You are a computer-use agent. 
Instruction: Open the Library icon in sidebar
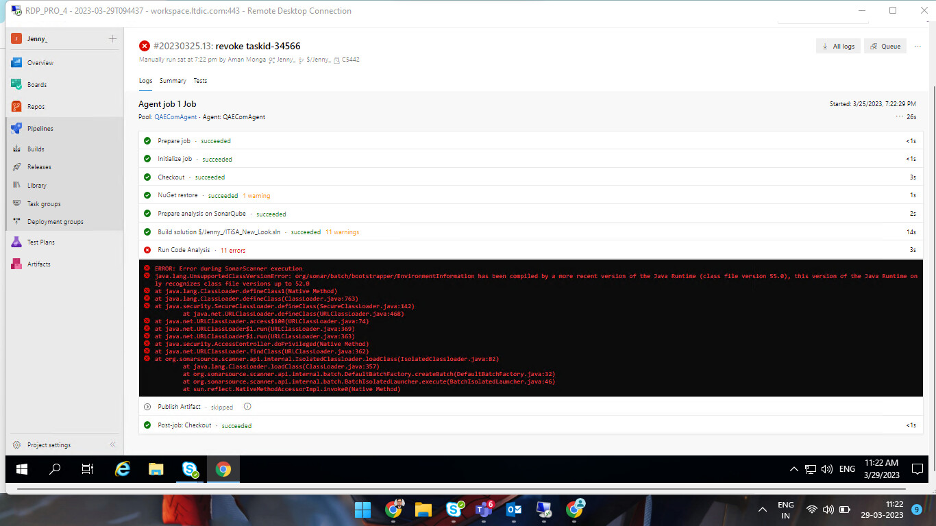(15, 185)
